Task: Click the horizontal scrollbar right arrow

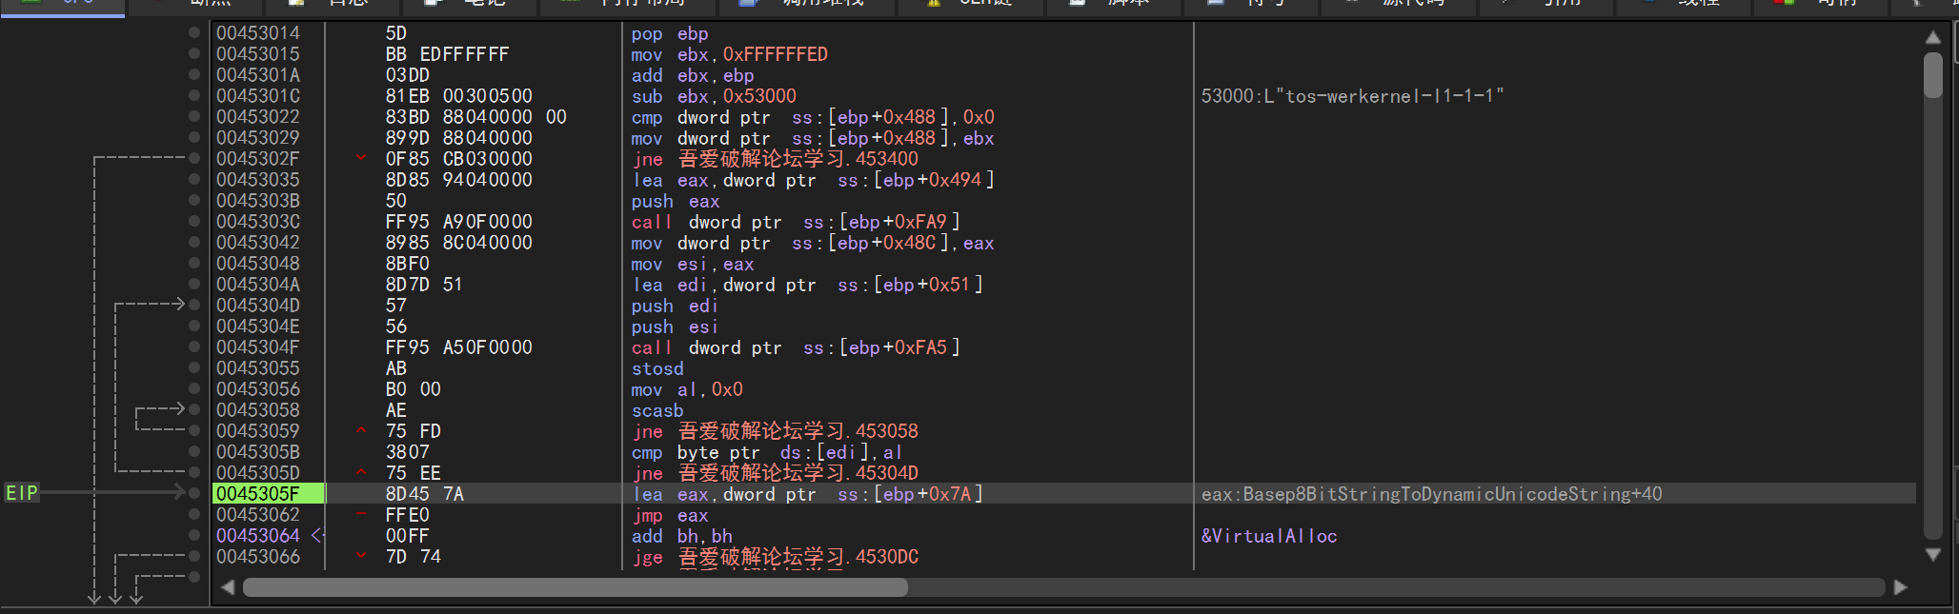Action: point(1900,587)
